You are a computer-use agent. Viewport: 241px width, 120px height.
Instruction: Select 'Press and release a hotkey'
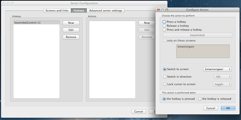[164, 30]
